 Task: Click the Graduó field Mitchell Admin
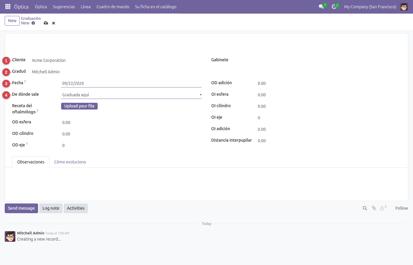pyautogui.click(x=46, y=72)
